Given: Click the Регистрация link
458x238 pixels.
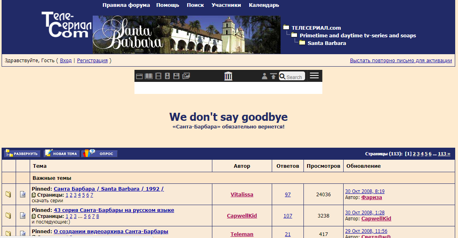Looking at the screenshot, I should (x=92, y=61).
